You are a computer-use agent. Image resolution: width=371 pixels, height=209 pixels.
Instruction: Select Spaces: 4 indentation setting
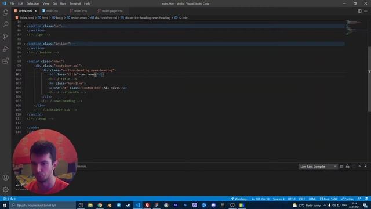[x=278, y=199]
